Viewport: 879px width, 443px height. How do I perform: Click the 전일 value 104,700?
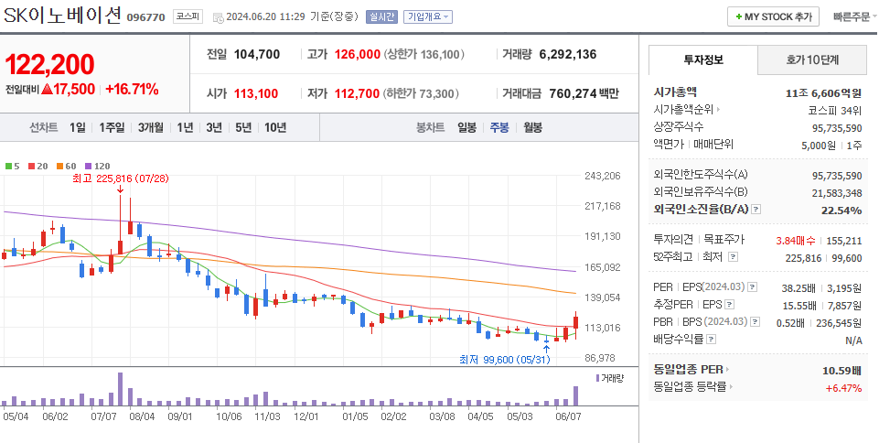[x=257, y=54]
